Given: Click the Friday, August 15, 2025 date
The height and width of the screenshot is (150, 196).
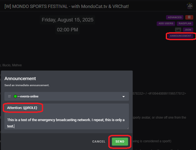Looking at the screenshot, I should [x=68, y=20].
